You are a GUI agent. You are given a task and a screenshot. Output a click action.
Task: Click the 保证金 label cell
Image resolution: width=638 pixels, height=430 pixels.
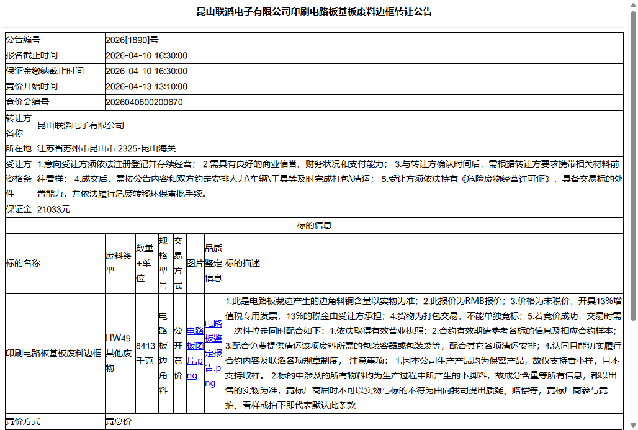coord(20,210)
